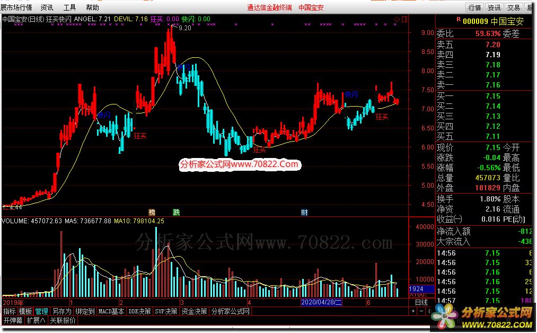
Task: Click the 换手 value 1.80%
Action: click(x=490, y=199)
